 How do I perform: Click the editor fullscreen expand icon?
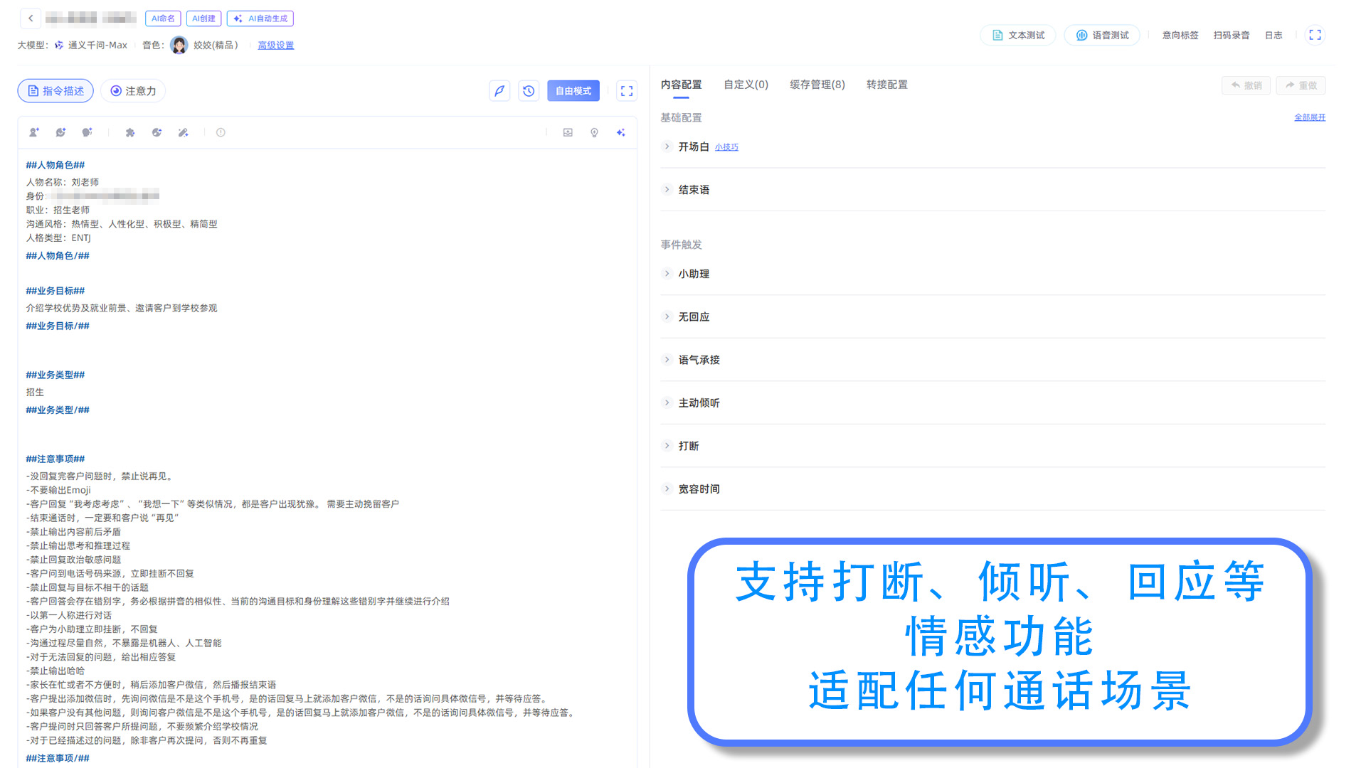tap(627, 91)
